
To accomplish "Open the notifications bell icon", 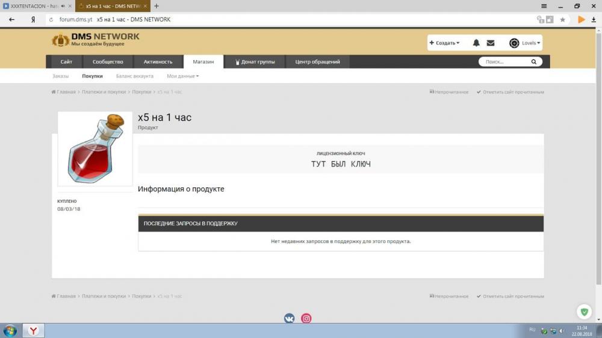I will 476,43.
